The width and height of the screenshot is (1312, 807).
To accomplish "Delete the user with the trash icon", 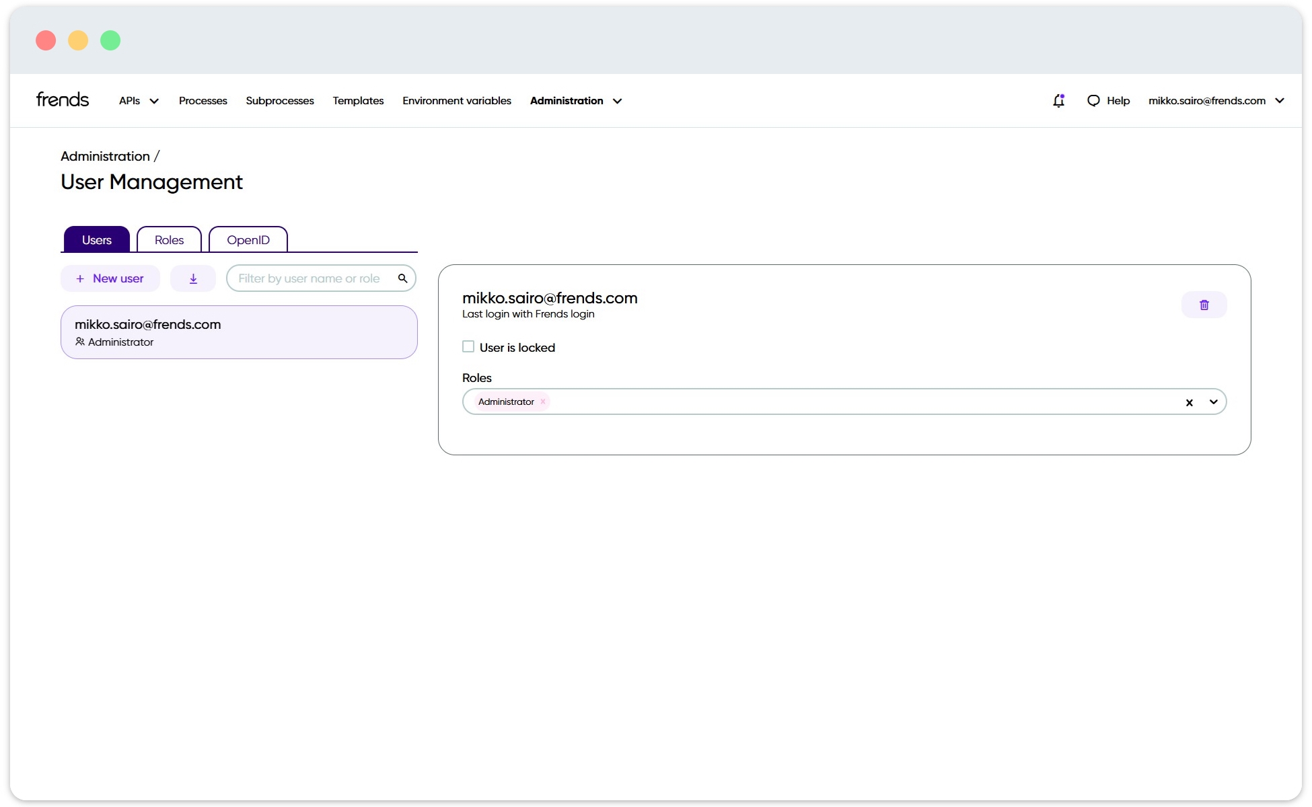I will [1204, 305].
